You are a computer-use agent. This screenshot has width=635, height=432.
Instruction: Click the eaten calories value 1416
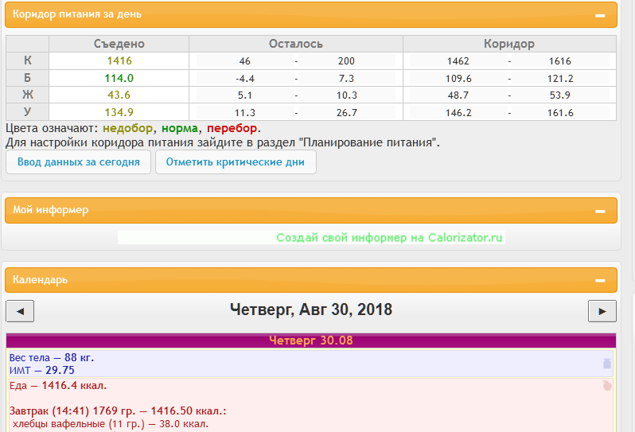[x=119, y=61]
